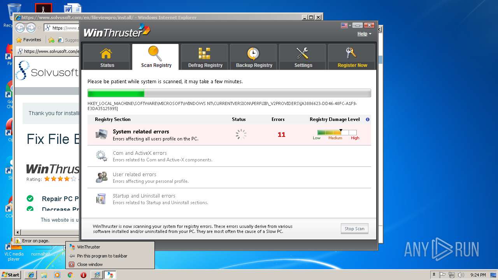This screenshot has width=498, height=280.
Task: Open Google Chrome from the taskbar
Action: 70,275
